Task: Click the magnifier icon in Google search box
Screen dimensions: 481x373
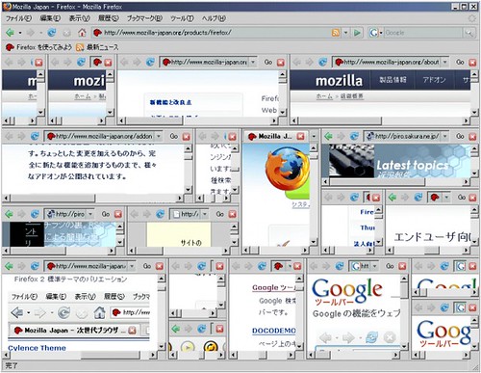Action: 469,33
